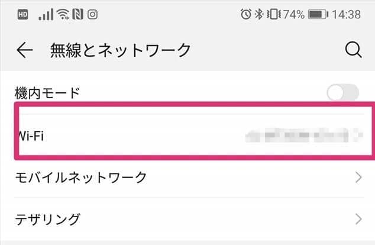Tap the NFC status icon

(77, 14)
